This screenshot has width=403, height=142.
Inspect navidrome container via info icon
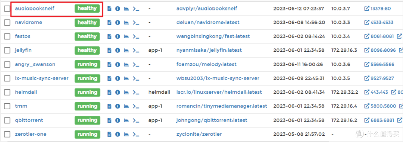pos(118,23)
